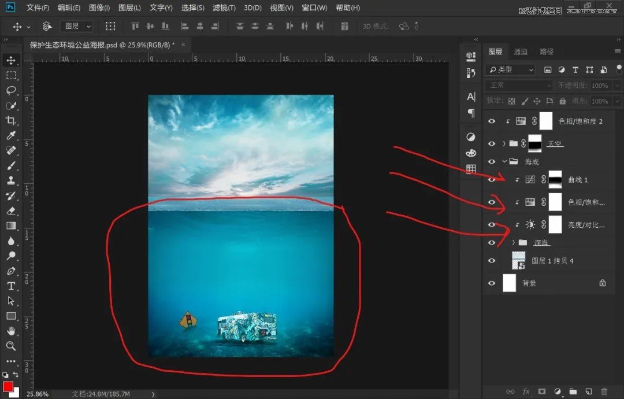Expand the 深海 group
This screenshot has height=399, width=624.
coord(514,242)
